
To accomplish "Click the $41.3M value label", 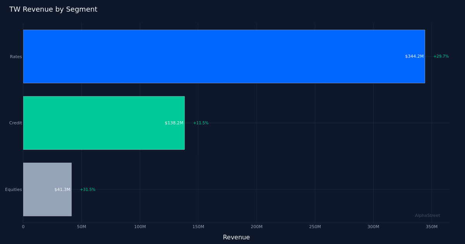I will pos(62,190).
